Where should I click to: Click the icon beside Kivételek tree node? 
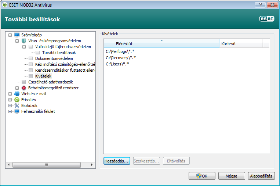31,76
